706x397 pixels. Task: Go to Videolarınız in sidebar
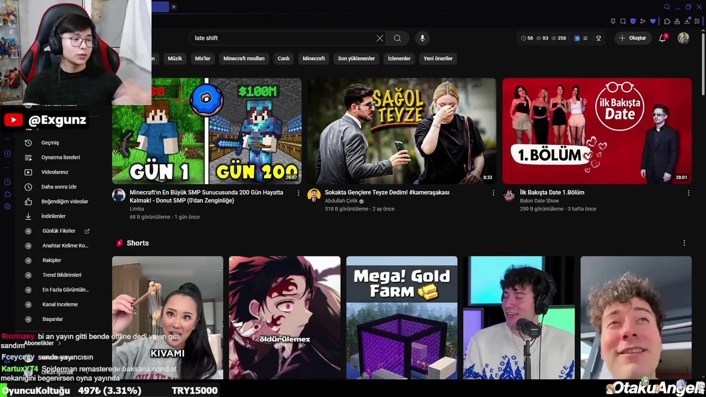pyautogui.click(x=57, y=172)
